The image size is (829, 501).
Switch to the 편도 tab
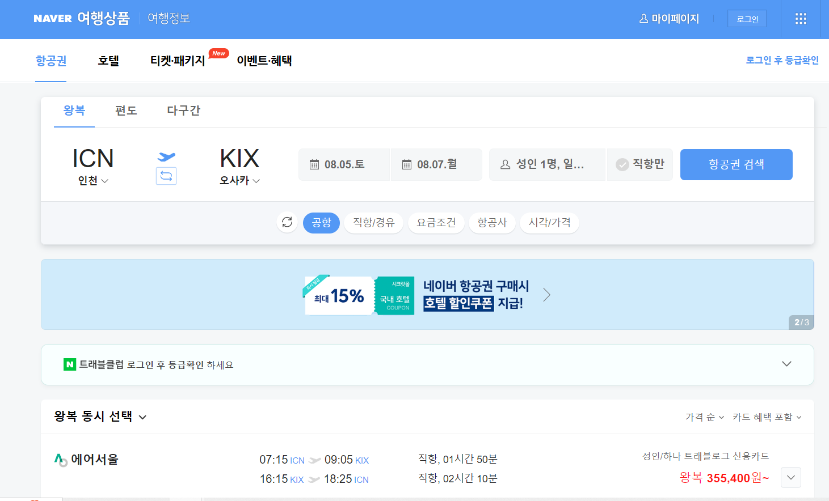pos(125,111)
